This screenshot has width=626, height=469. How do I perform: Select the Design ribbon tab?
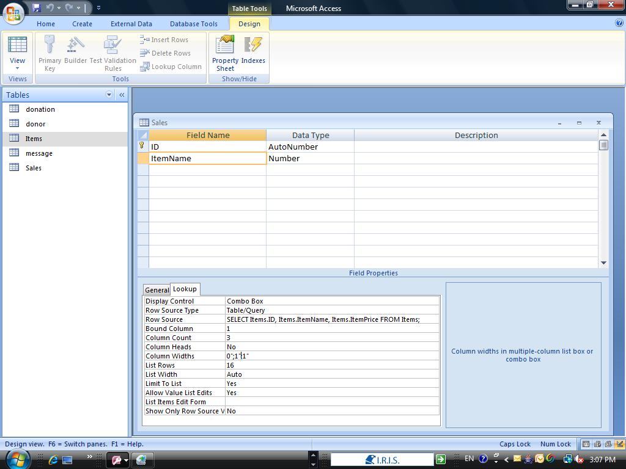click(249, 24)
